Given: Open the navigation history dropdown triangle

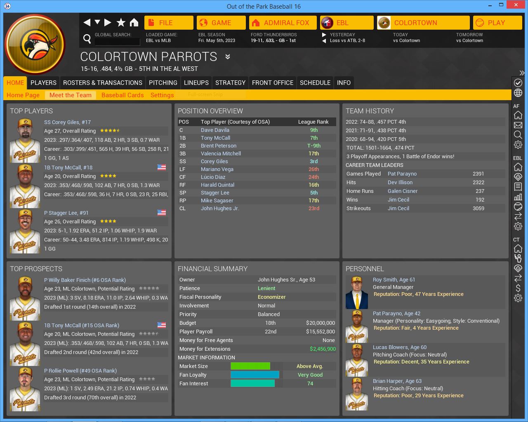Looking at the screenshot, I should point(97,22).
